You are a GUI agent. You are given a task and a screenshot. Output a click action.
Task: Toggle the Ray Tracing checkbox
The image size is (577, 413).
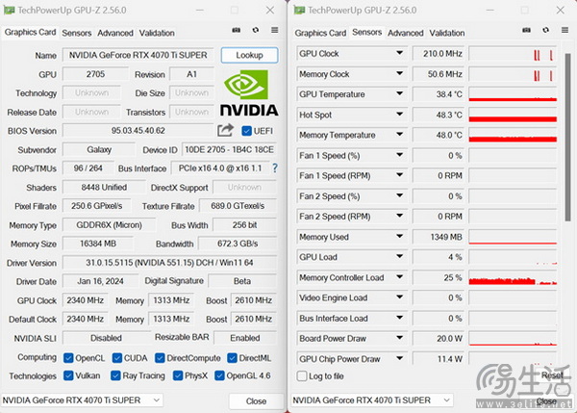click(x=115, y=375)
